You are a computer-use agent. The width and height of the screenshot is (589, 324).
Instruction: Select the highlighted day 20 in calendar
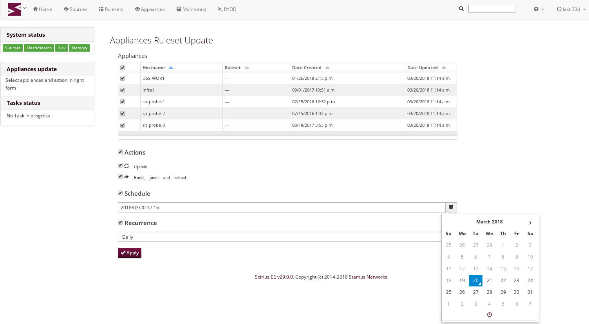click(x=476, y=281)
